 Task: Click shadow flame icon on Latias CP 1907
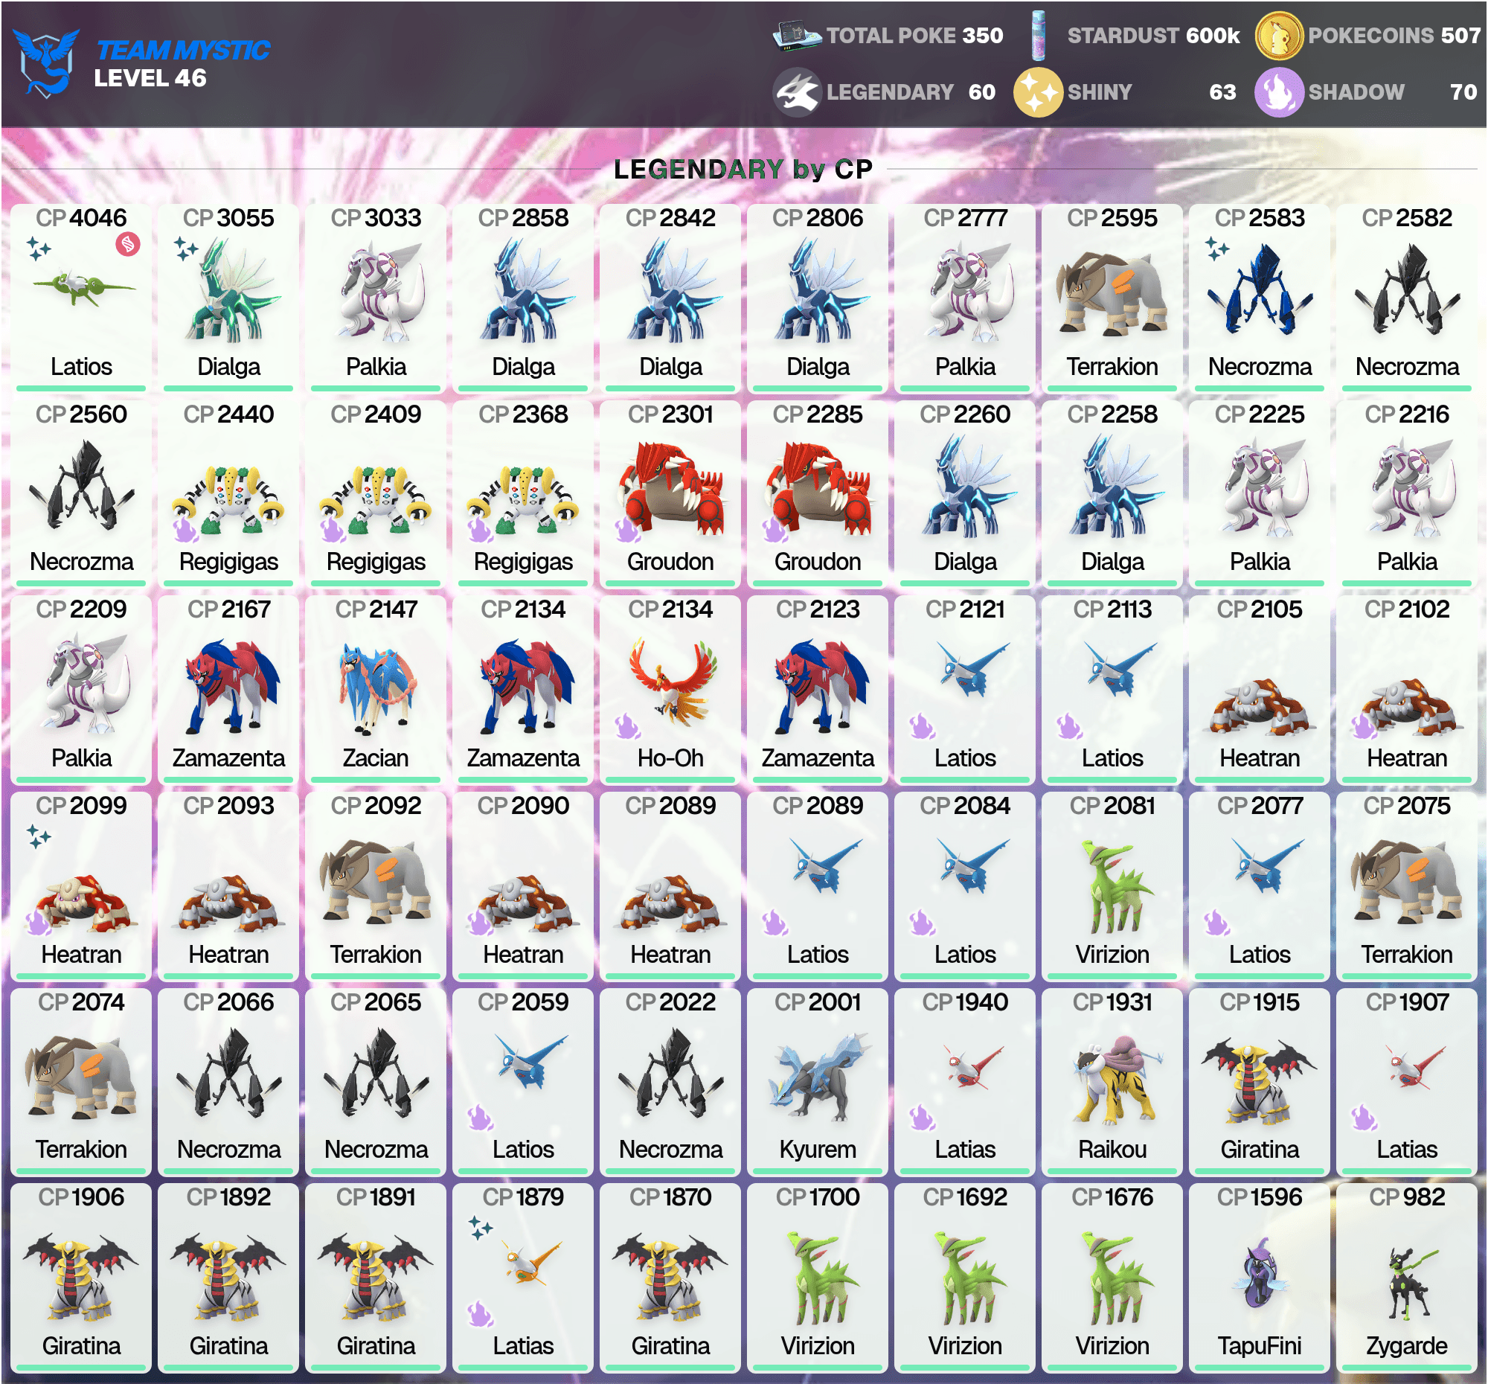1364,1118
